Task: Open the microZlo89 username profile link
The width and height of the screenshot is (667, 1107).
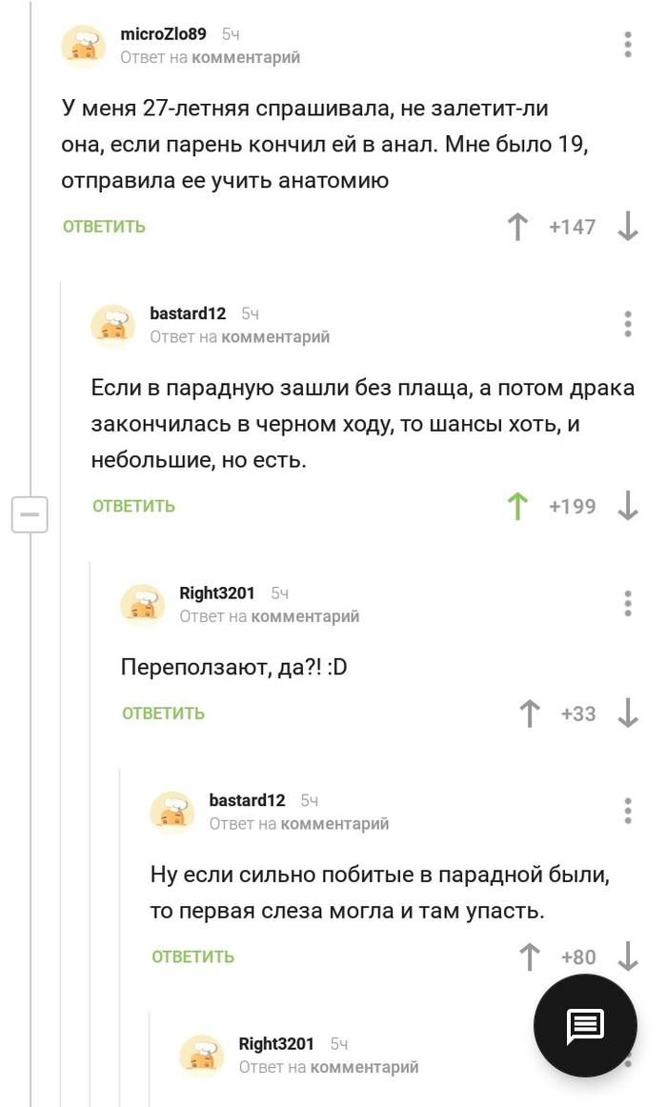Action: coord(163,34)
